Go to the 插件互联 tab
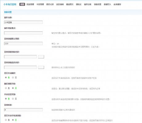Image resolution: width=142 pixels, height=123 pixels. pos(87,4)
